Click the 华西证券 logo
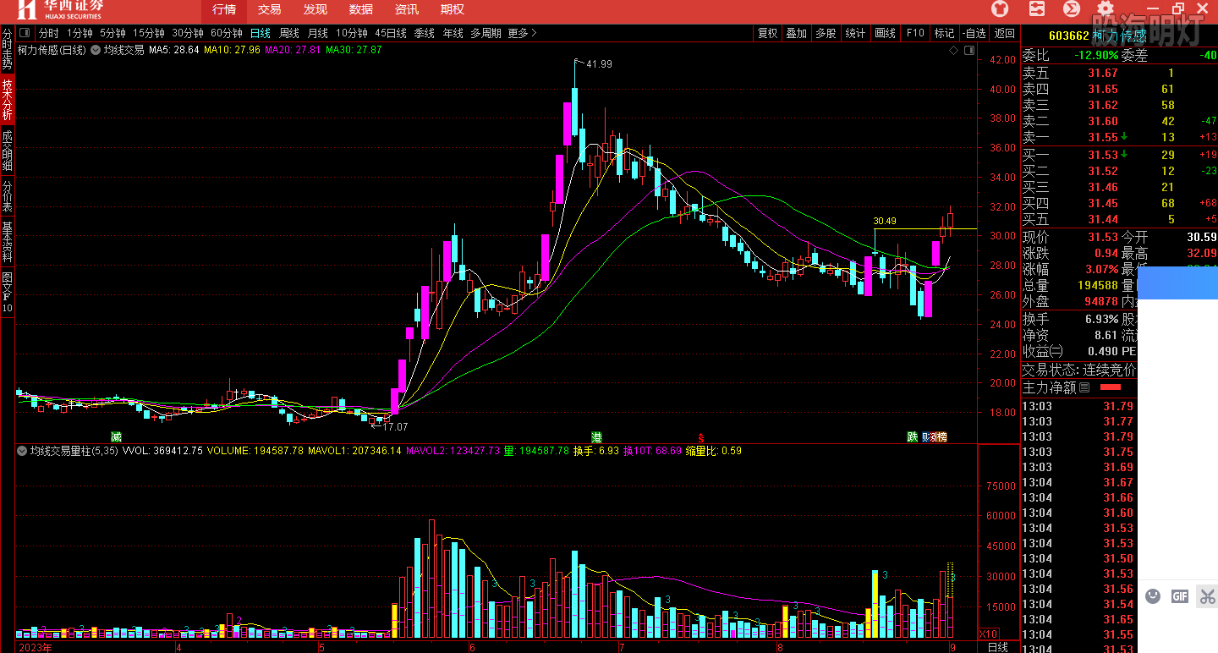 coord(59,10)
